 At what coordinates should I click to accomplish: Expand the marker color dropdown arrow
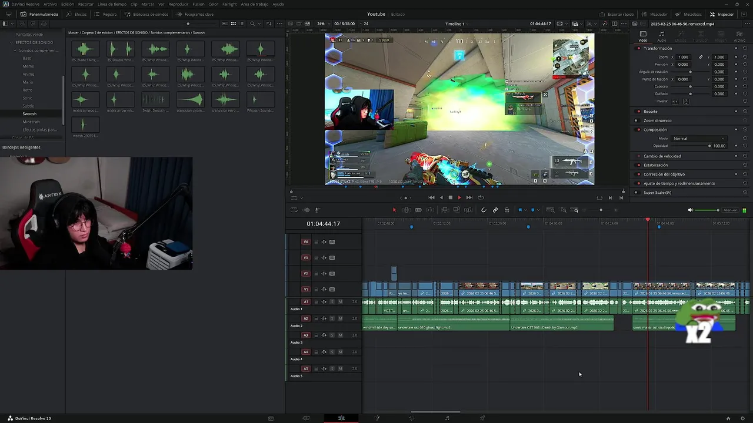click(x=539, y=210)
